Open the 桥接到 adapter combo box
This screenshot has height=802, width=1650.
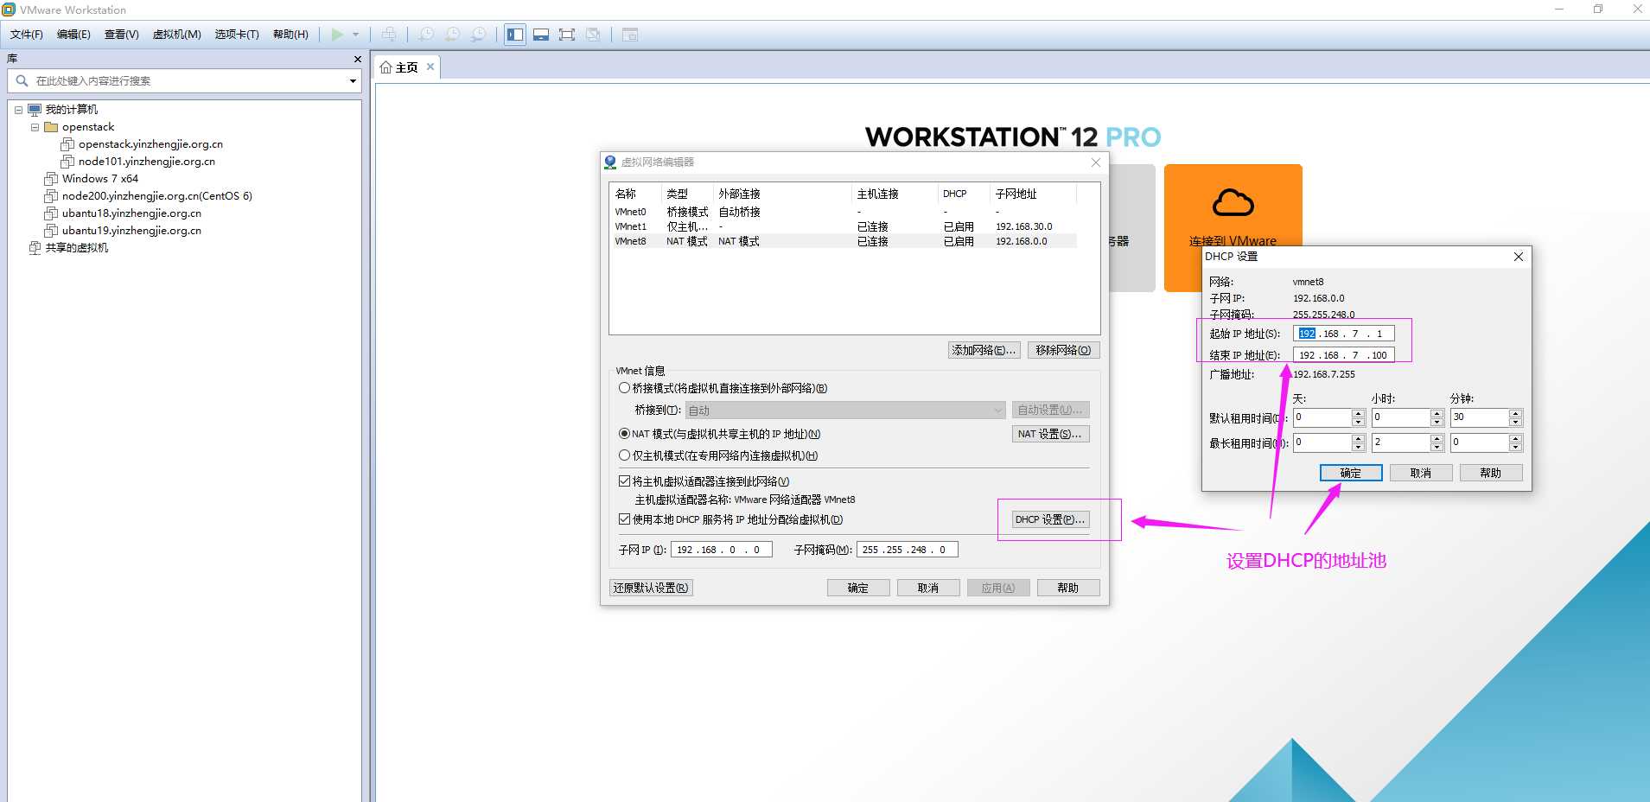(845, 411)
